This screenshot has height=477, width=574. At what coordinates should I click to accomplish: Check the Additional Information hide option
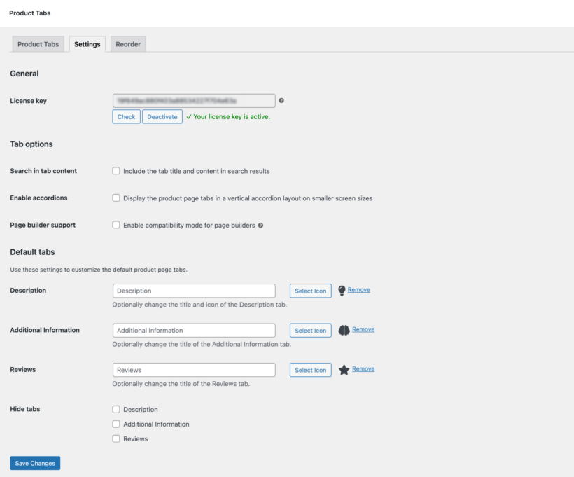click(115, 424)
